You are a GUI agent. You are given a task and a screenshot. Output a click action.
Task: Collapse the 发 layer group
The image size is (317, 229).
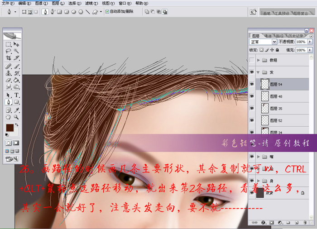pyautogui.click(x=259, y=72)
